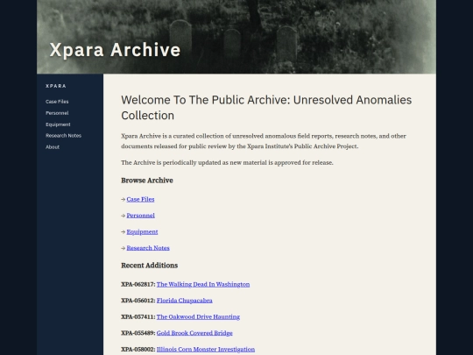
Task: Open the About page from sidebar
Action: (53, 147)
